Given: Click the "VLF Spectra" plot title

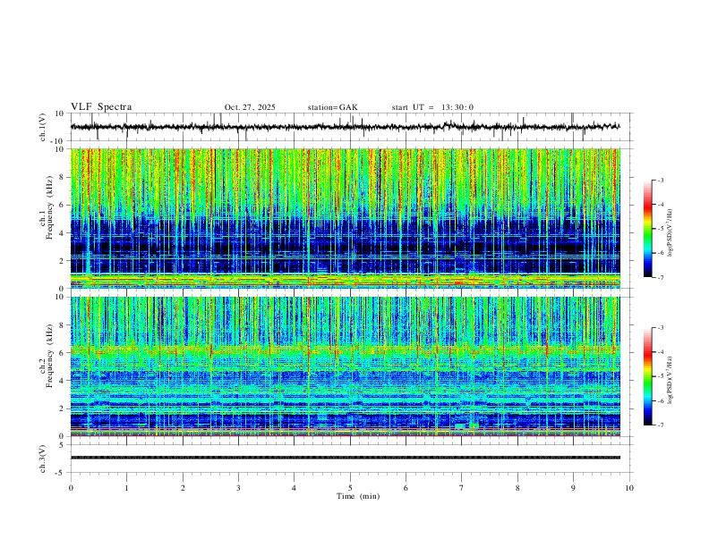Looking at the screenshot, I should click(101, 107).
